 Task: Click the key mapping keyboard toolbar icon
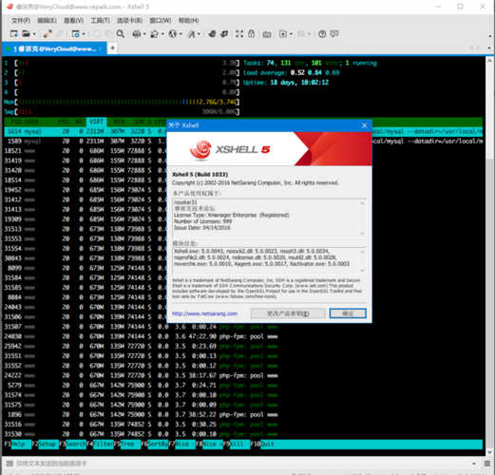(x=267, y=34)
